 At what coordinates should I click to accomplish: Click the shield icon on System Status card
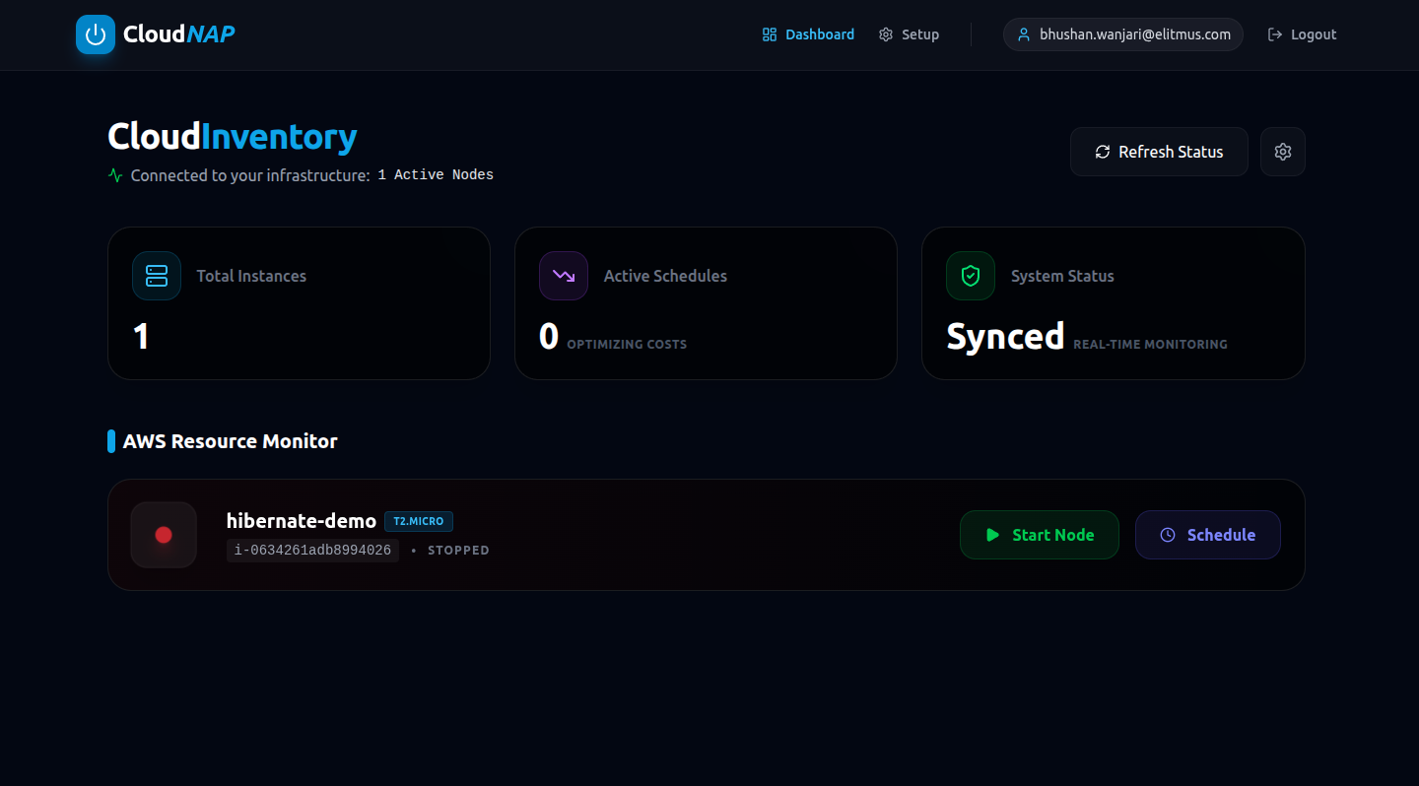(970, 276)
